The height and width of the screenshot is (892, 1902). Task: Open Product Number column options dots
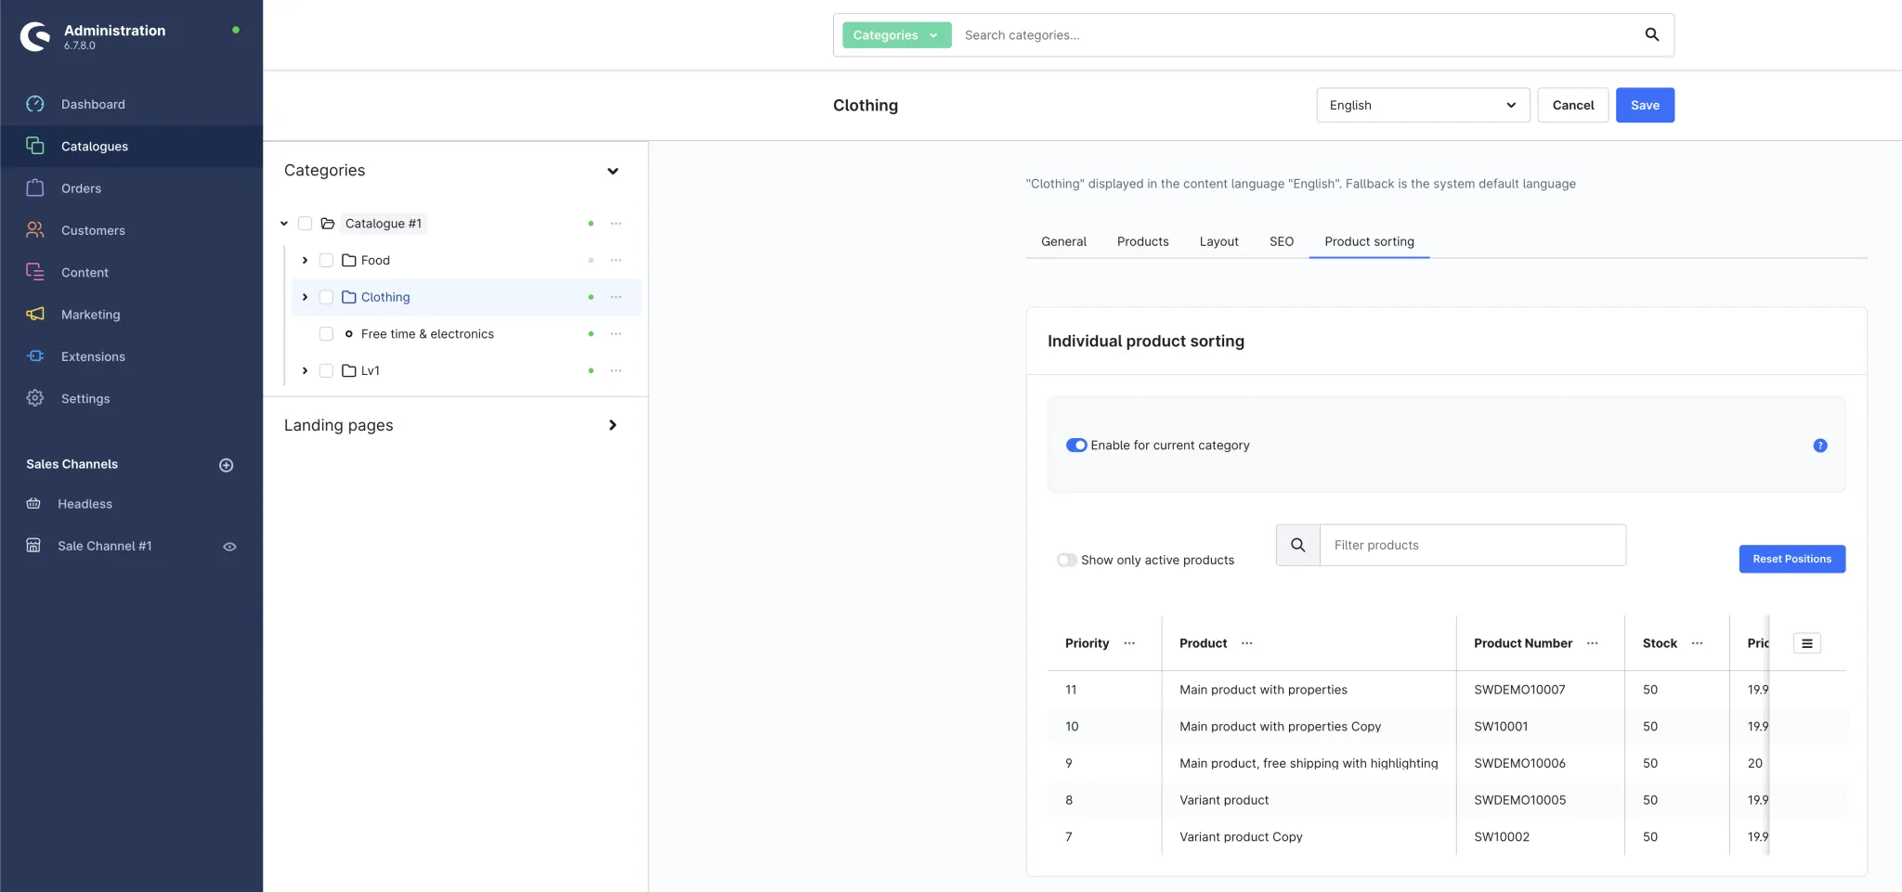pos(1592,643)
